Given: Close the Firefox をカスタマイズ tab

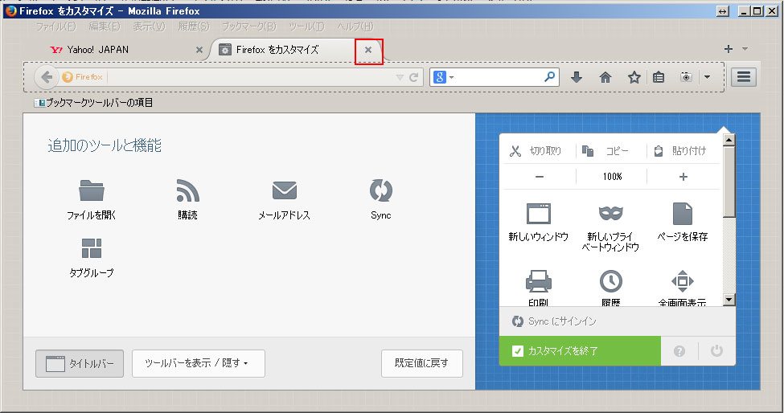Looking at the screenshot, I should pos(368,50).
